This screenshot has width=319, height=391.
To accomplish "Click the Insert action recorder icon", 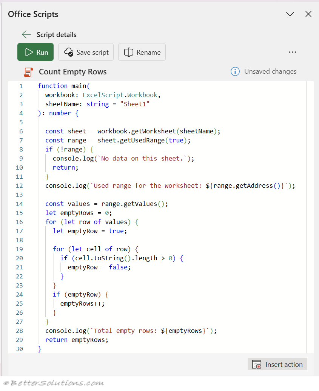I will [257, 364].
